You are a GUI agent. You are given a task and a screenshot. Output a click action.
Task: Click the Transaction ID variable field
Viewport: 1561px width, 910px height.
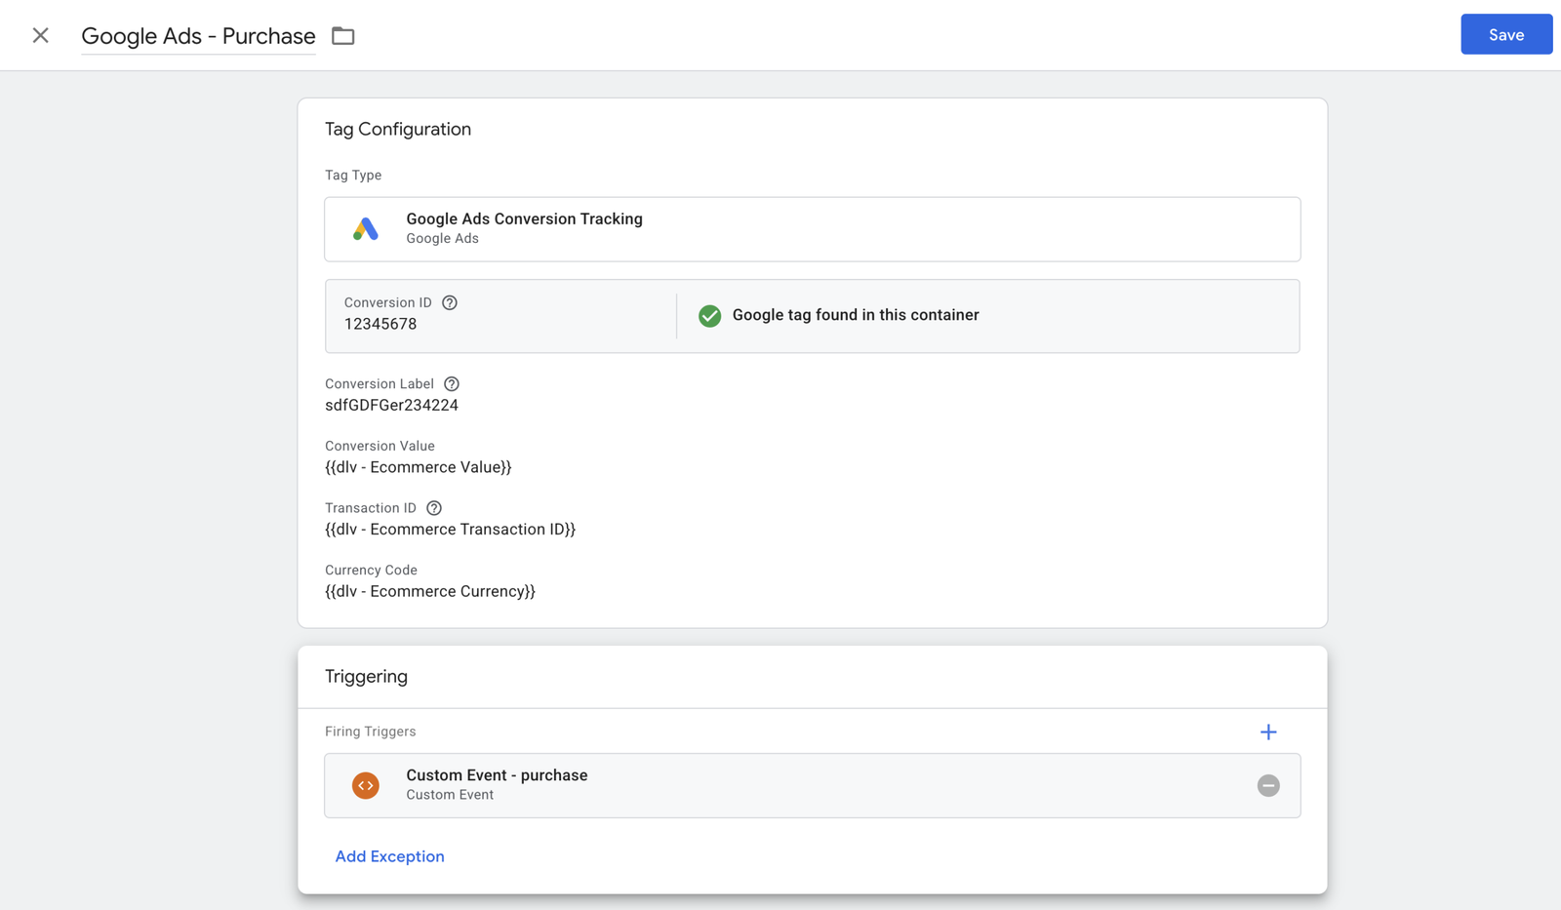[x=450, y=529]
